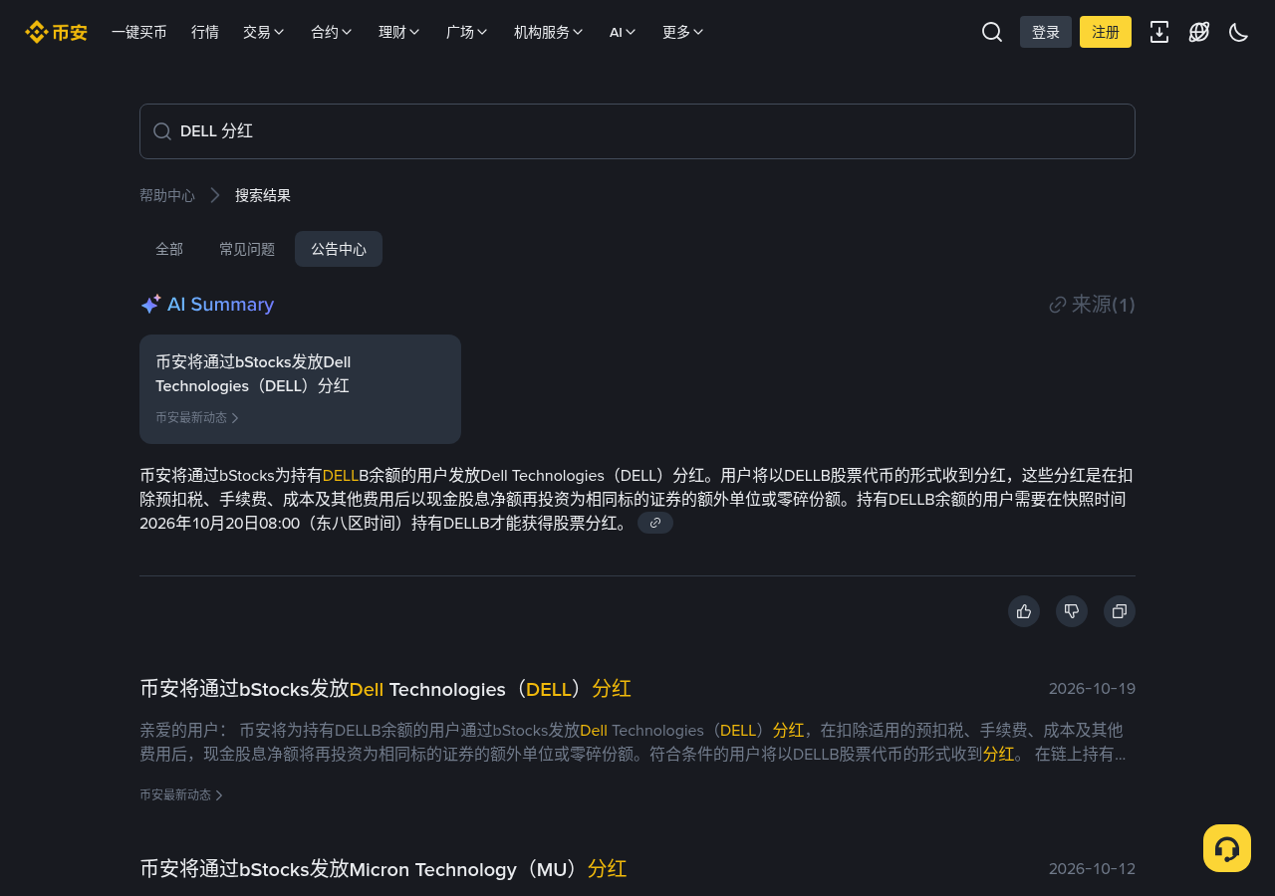Click the thumbs-up feedback icon
The width and height of the screenshot is (1275, 896).
pos(1024,611)
